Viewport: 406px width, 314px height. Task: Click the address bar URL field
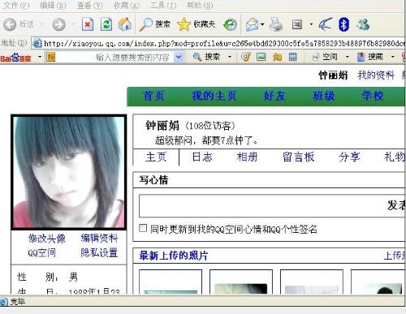click(x=218, y=43)
